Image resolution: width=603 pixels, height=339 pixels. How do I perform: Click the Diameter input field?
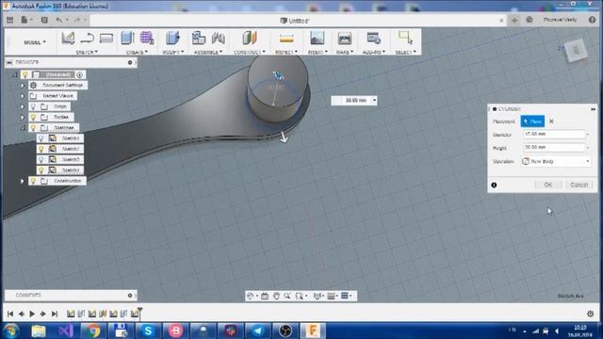(554, 134)
